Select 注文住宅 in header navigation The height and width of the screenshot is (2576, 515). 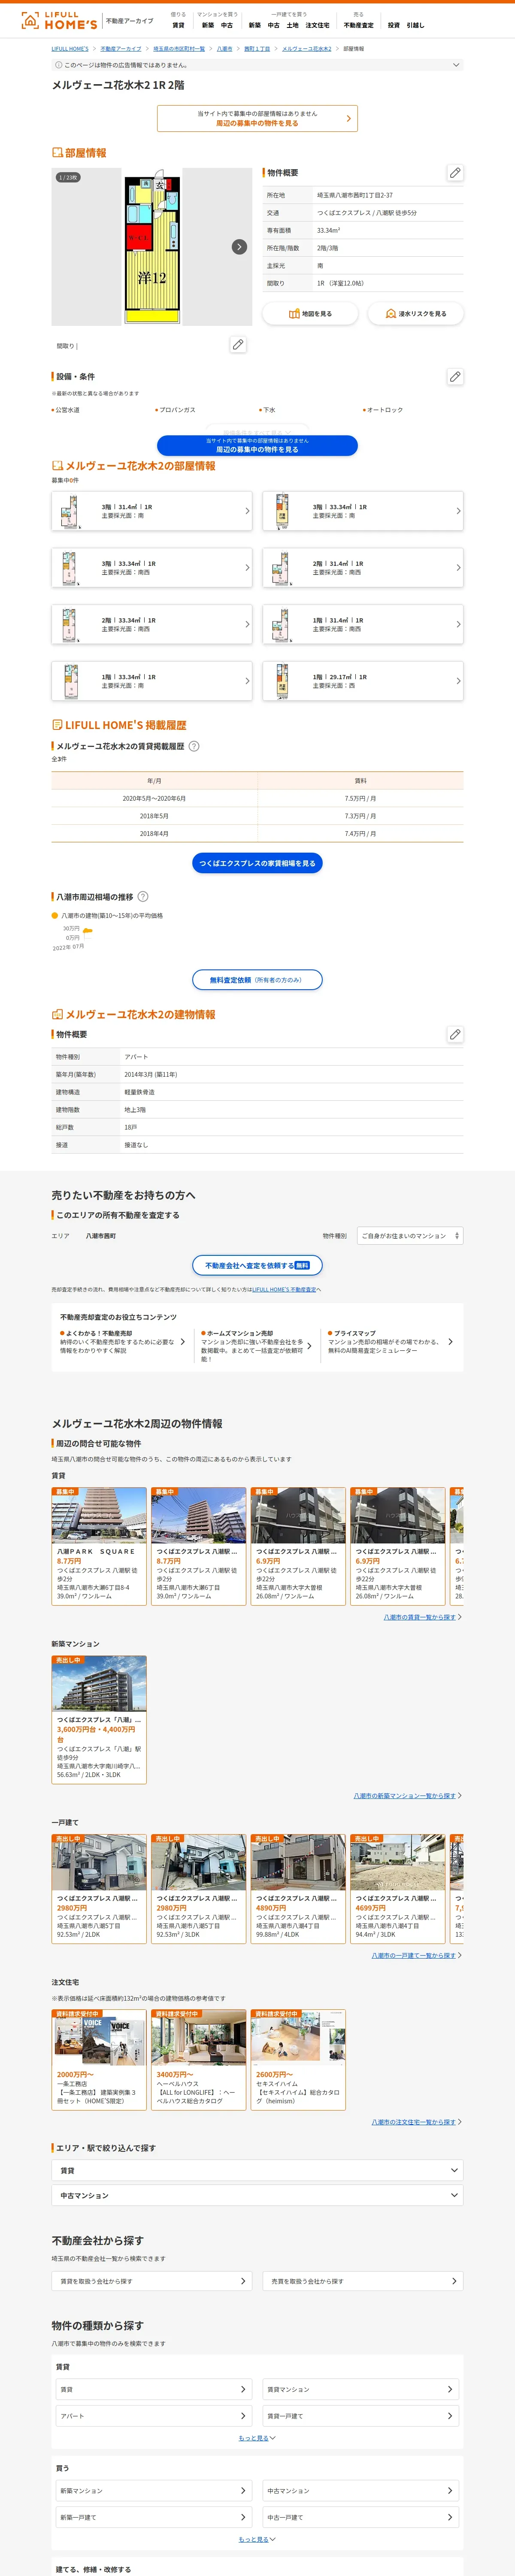tap(317, 25)
